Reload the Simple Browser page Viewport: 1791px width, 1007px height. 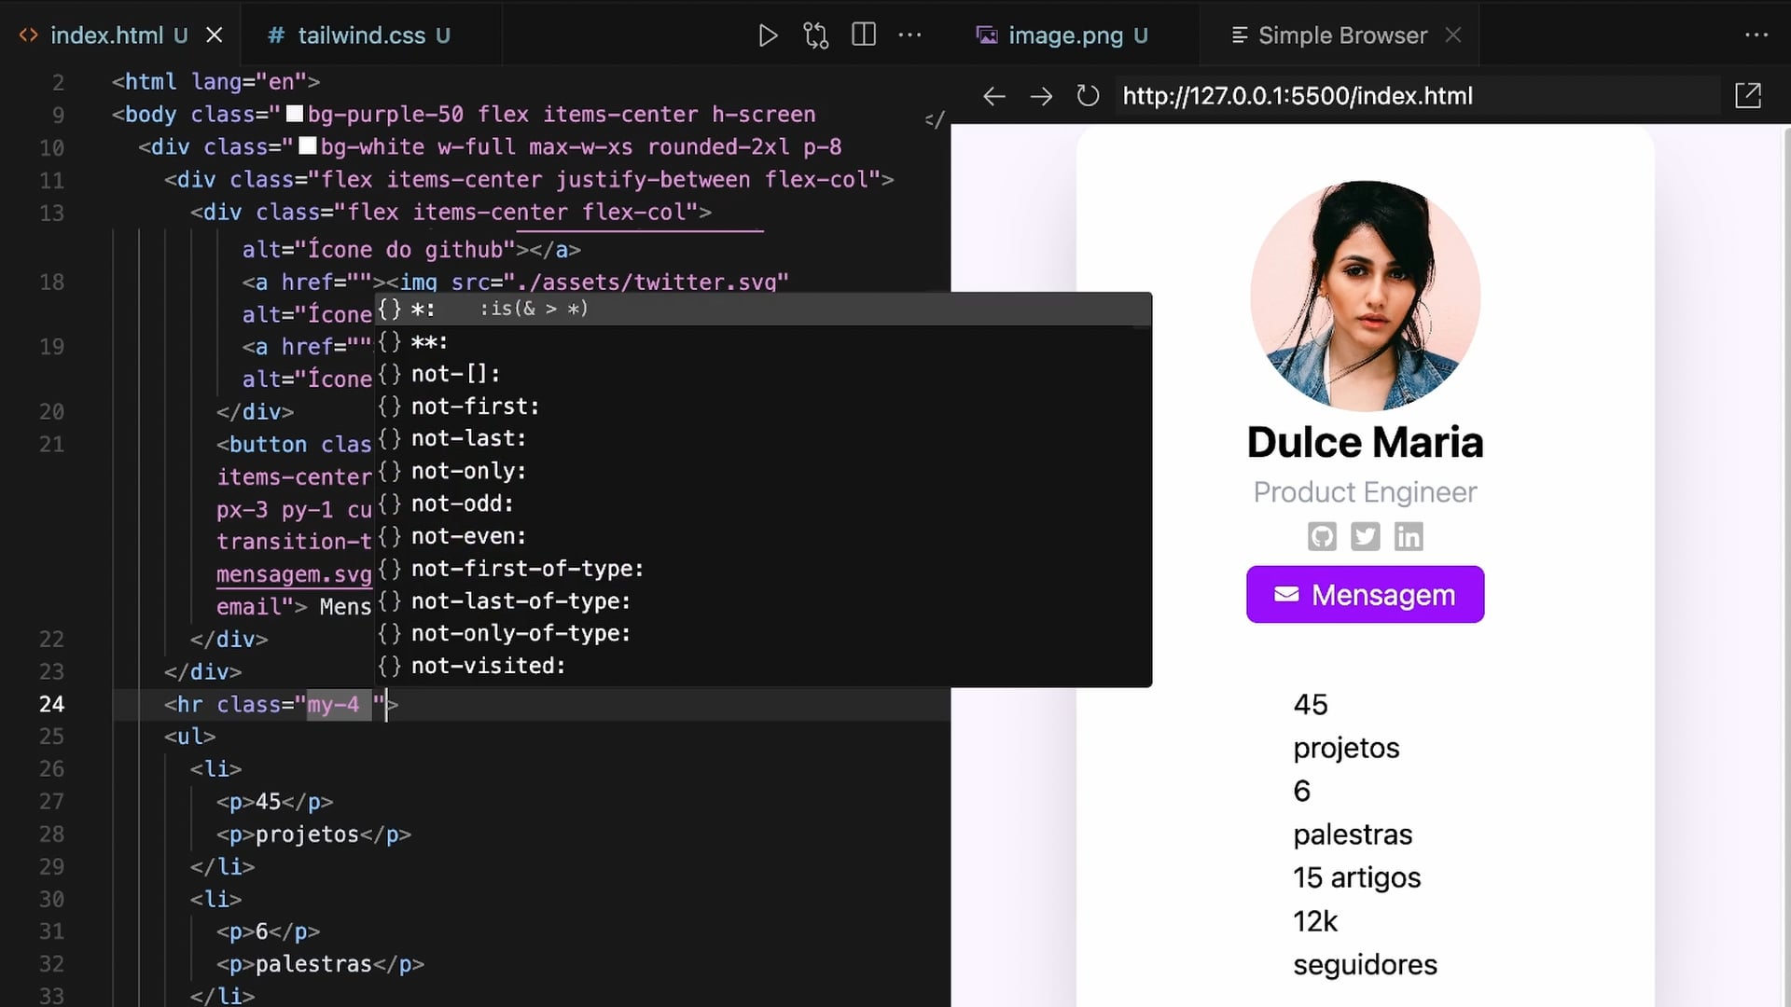pos(1088,96)
